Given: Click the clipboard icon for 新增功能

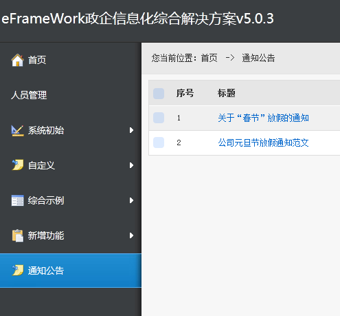Looking at the screenshot, I should [x=18, y=235].
